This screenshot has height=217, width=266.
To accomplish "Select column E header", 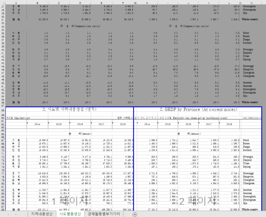I will 102,3.
